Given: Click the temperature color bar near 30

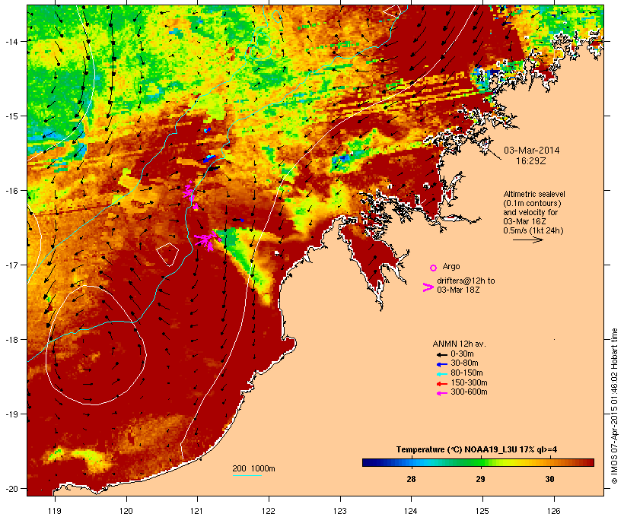Looking at the screenshot, I should pos(550,462).
